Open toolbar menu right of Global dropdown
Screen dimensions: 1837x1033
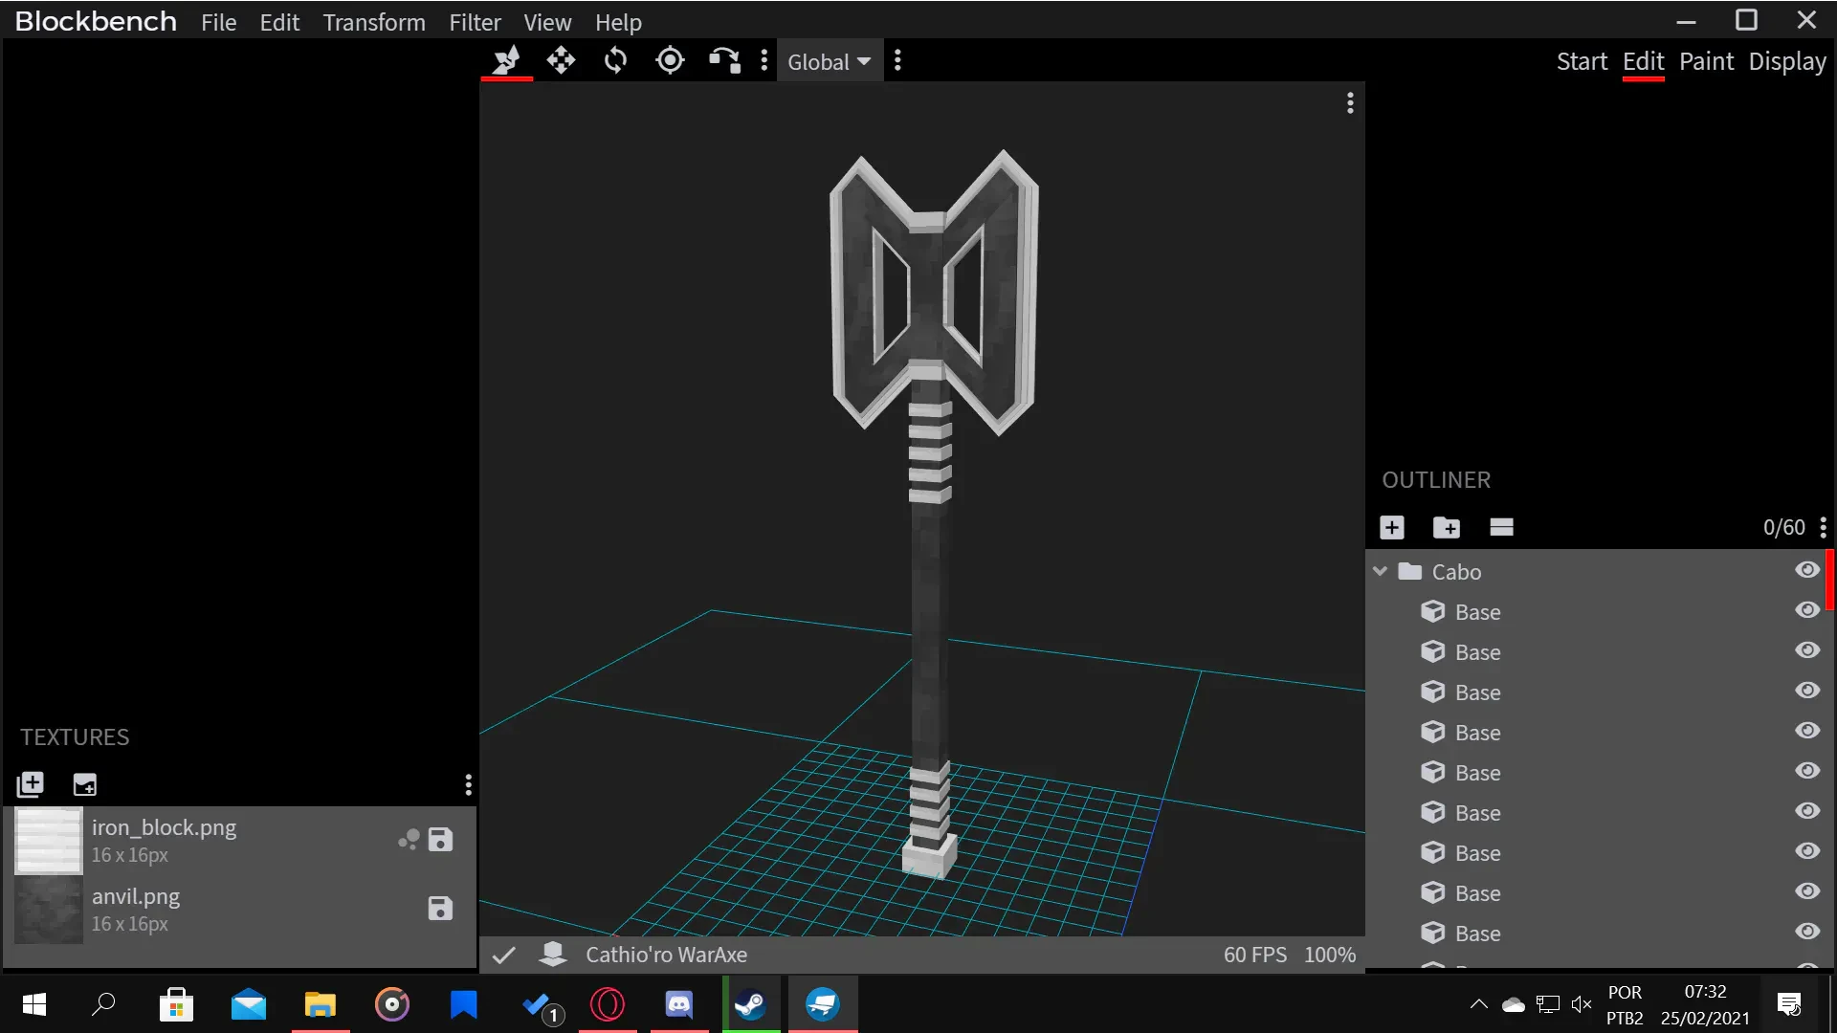897,60
